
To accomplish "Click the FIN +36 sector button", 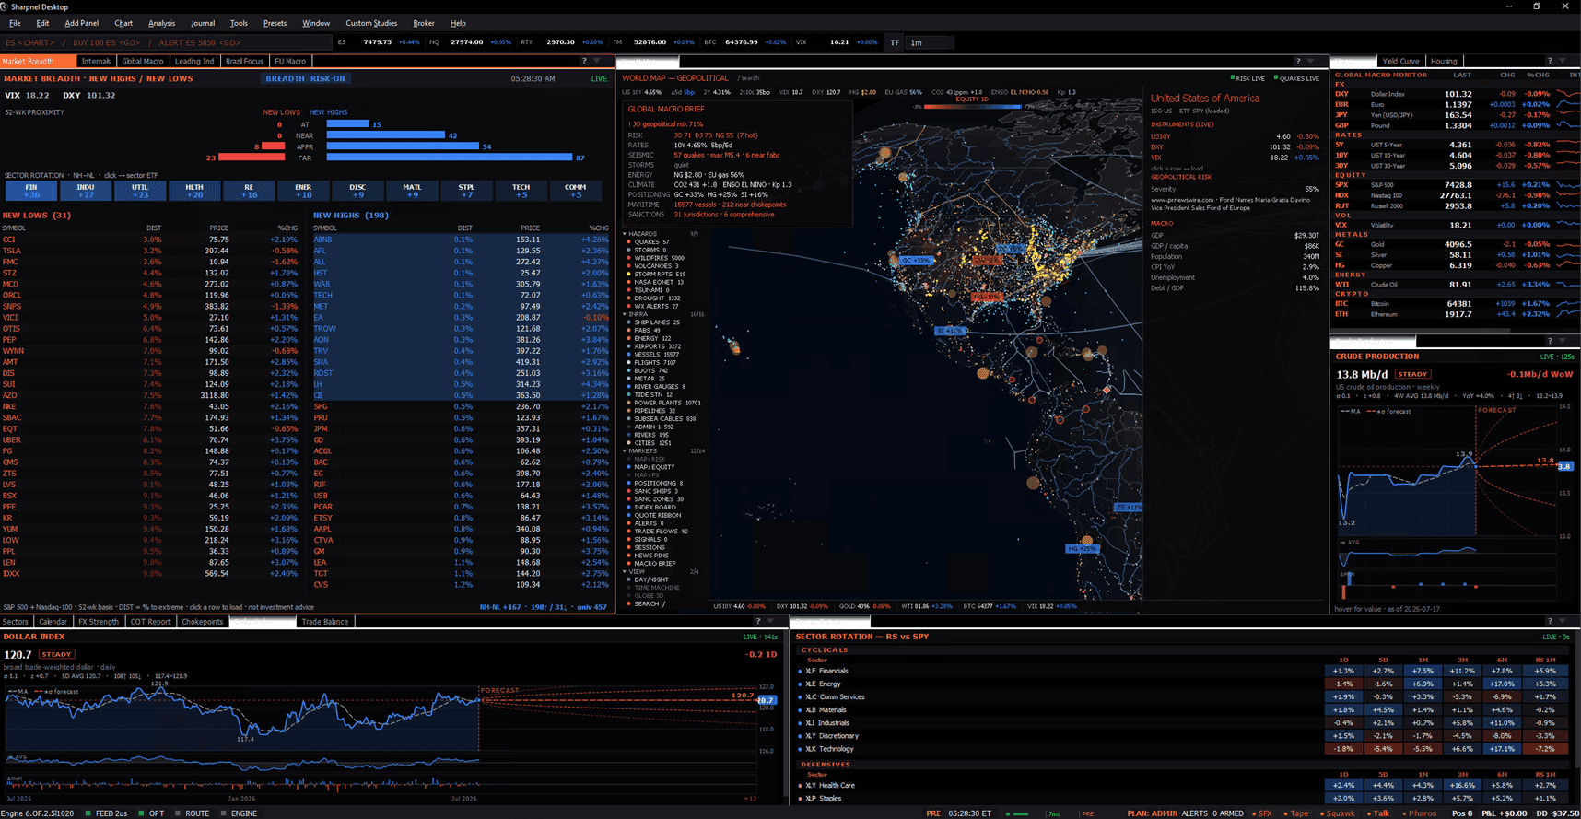I will [x=31, y=191].
